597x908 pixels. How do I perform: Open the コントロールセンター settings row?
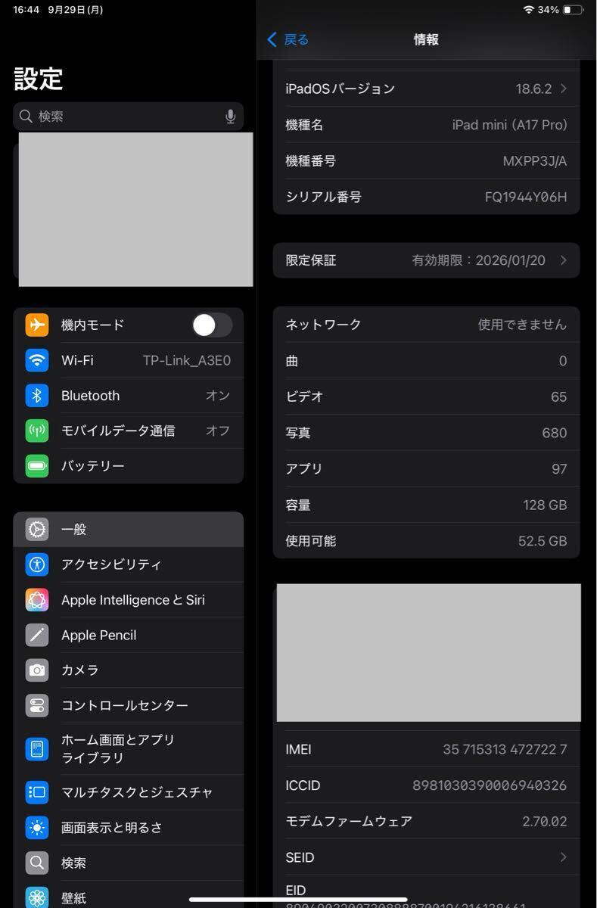click(129, 705)
